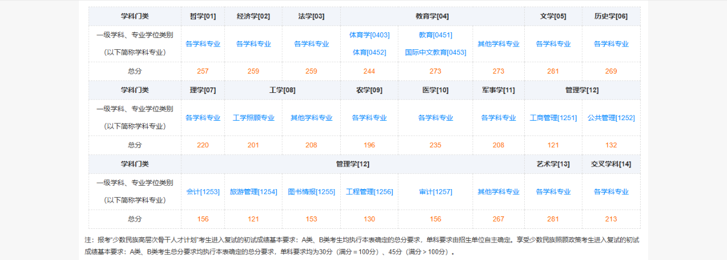Click the 工商管理[1251] link
The width and height of the screenshot is (727, 260).
(x=553, y=118)
